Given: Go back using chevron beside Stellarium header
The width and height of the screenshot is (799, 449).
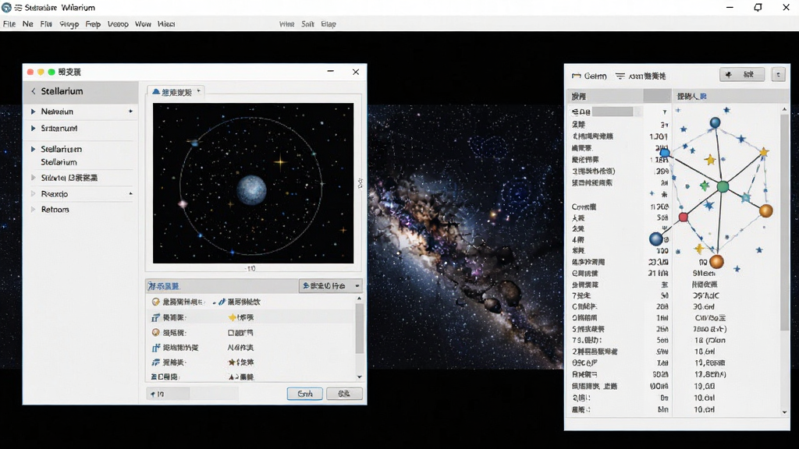Looking at the screenshot, I should pos(33,91).
